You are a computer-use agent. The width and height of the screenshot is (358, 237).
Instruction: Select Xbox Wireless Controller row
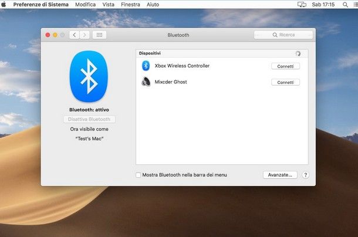[x=222, y=66]
